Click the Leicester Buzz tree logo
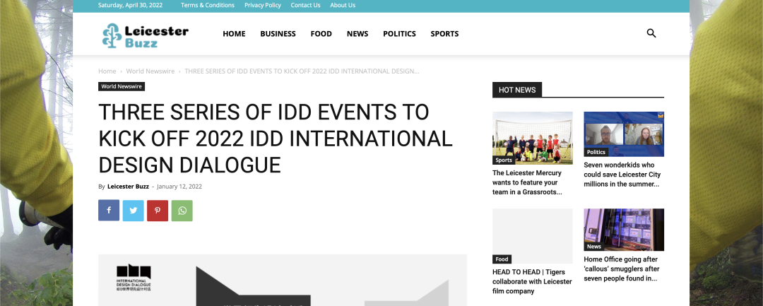 coord(145,35)
